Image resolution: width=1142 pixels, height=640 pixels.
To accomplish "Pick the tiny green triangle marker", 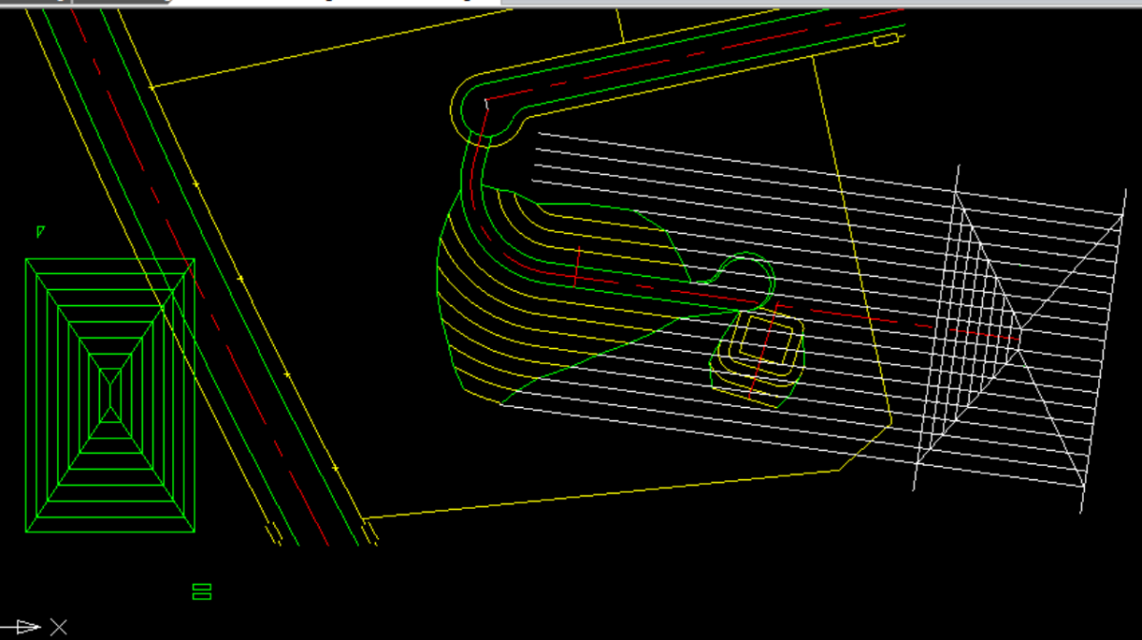I will pyautogui.click(x=40, y=231).
